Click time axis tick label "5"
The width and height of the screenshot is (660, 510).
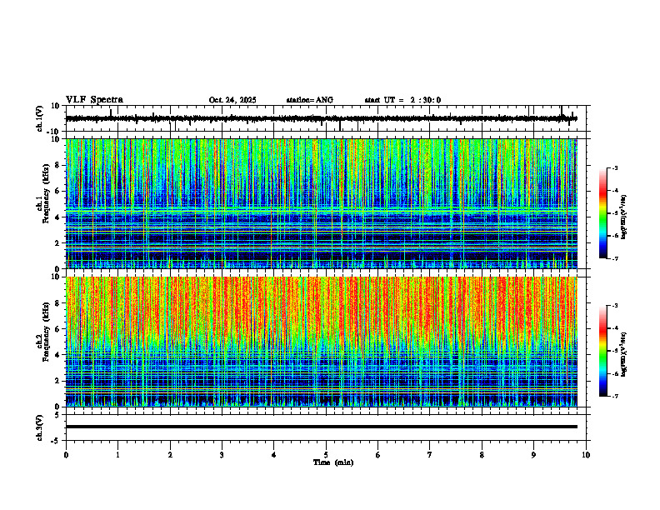pyautogui.click(x=326, y=455)
